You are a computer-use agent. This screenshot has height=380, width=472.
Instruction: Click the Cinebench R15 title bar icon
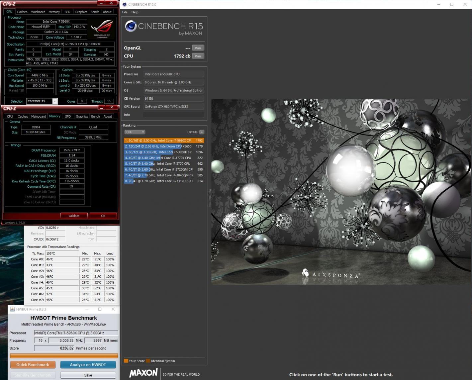124,4
